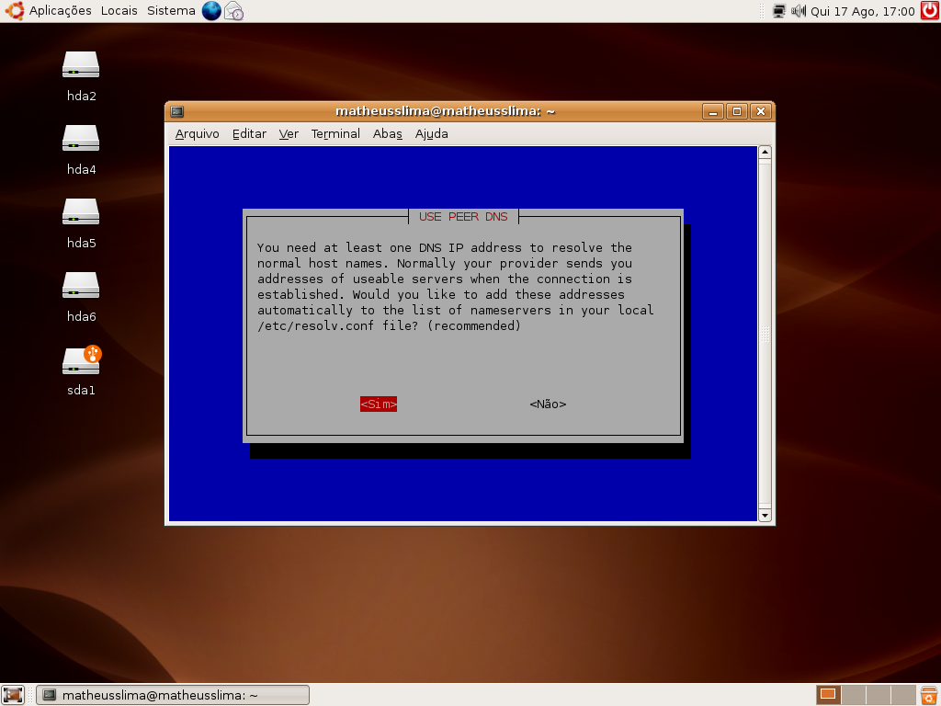Screen dimensions: 941x706
Task: Click the red power quit icon
Action: pyautogui.click(x=930, y=11)
